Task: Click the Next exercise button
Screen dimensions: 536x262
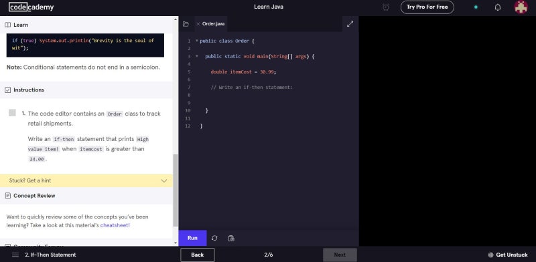Action: point(340,255)
